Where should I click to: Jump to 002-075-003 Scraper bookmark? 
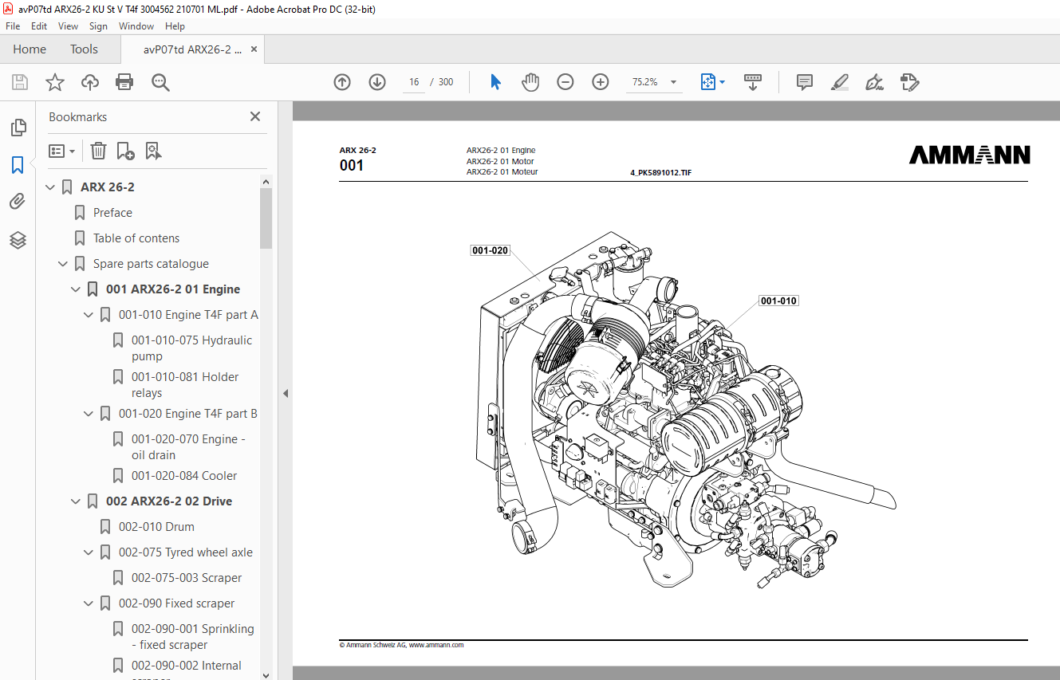click(187, 578)
